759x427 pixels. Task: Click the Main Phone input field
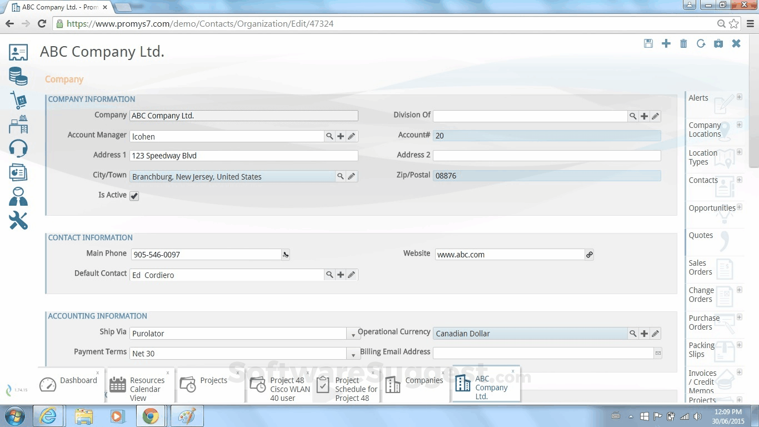coord(207,255)
